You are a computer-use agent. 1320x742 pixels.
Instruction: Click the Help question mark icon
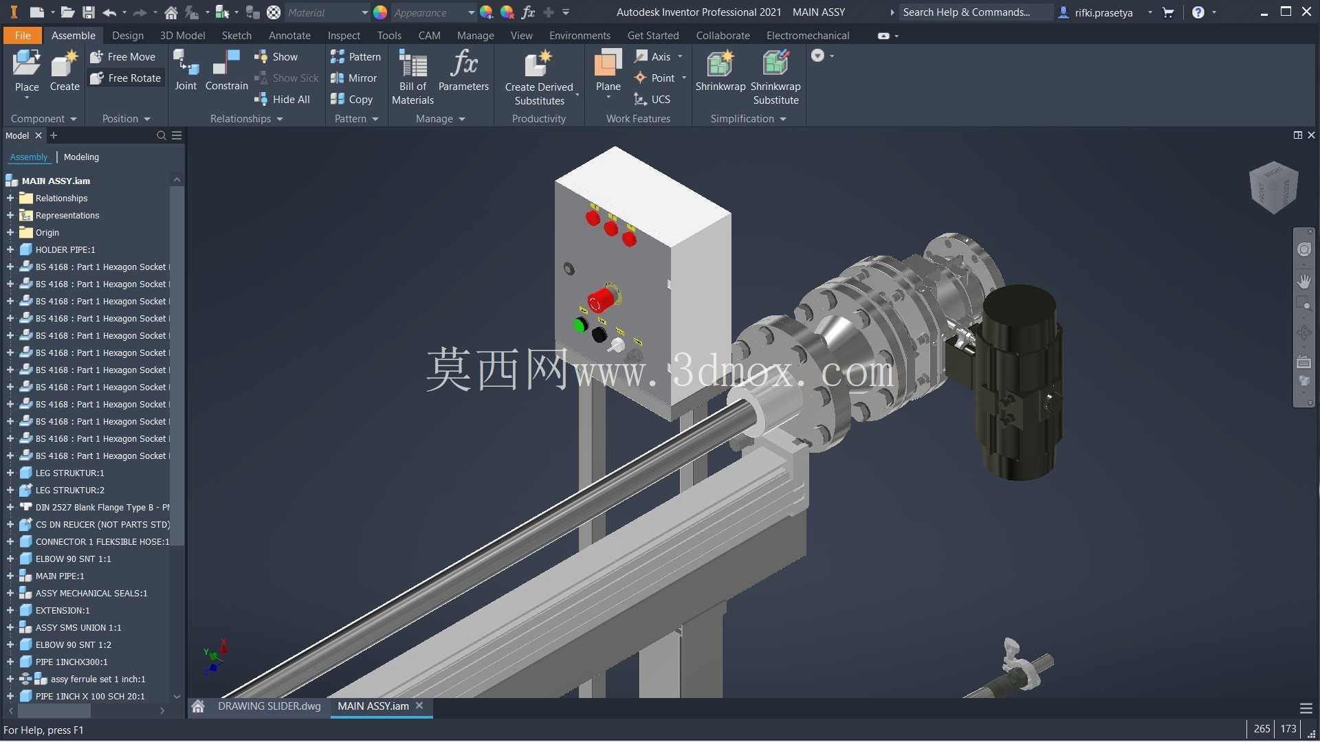click(1198, 12)
